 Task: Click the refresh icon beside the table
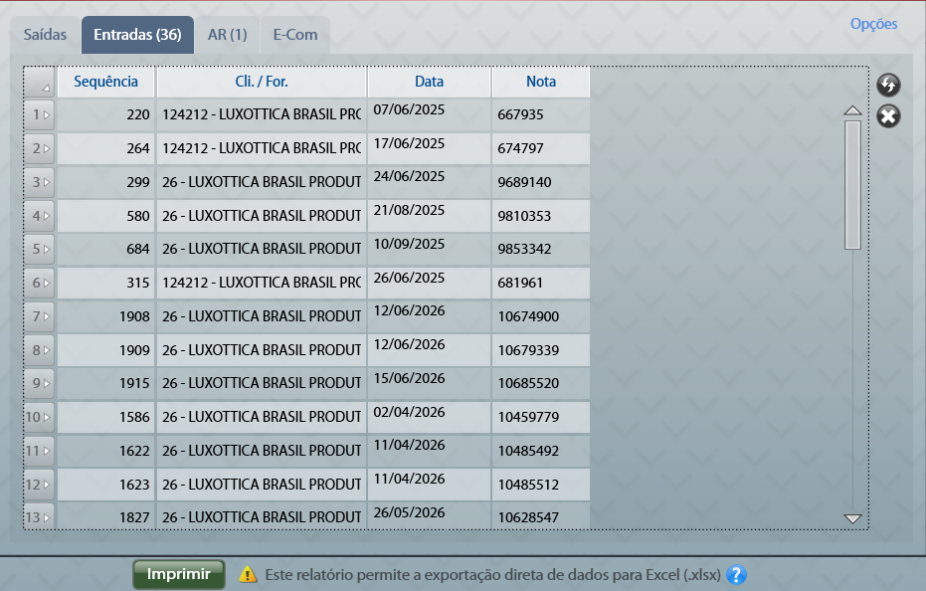coord(888,86)
